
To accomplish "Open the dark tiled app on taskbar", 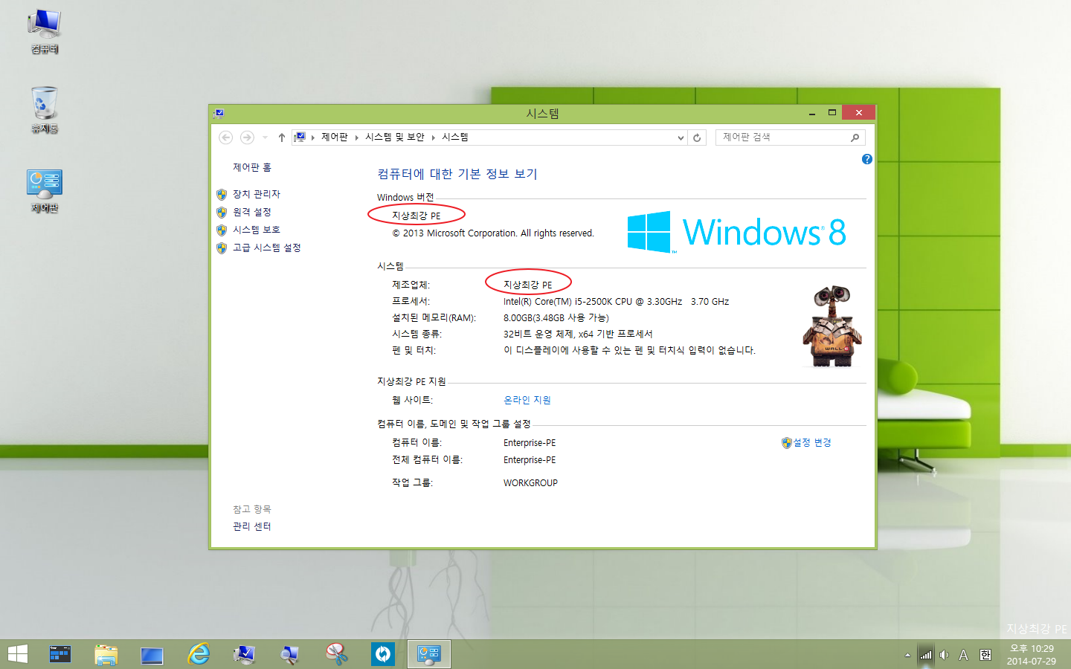I will [60, 654].
